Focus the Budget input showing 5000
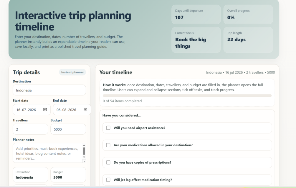The height and width of the screenshot is (188, 296). [68, 129]
